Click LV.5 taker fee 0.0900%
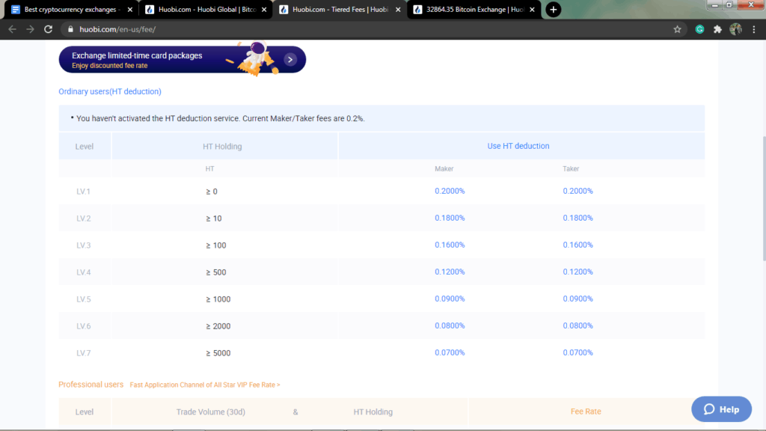 click(x=577, y=299)
